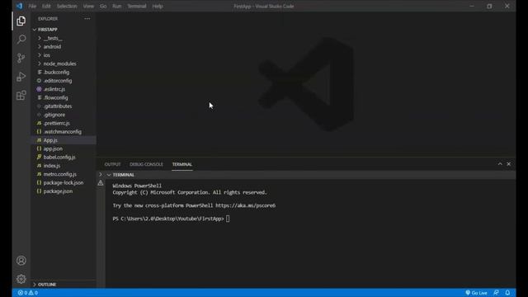
Task: Open the errors and warnings status item
Action: coord(28,293)
